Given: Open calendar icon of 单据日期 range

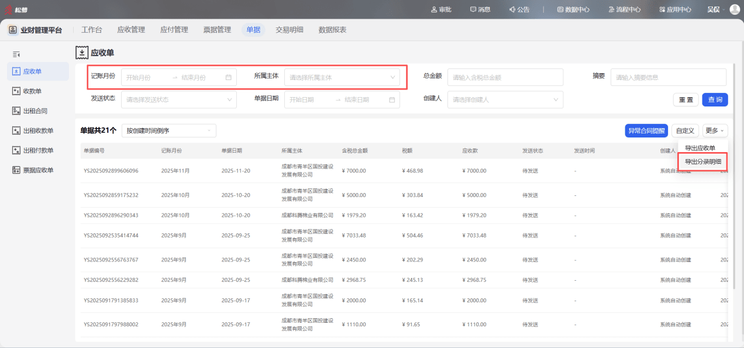Looking at the screenshot, I should point(392,99).
